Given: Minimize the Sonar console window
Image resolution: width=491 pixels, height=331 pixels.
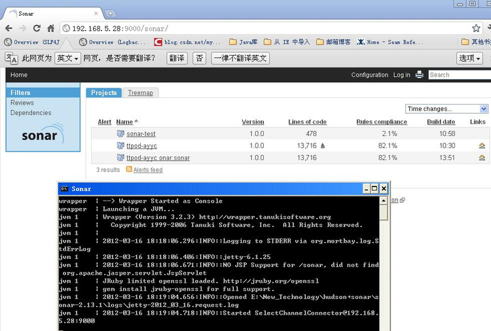Looking at the screenshot, I should (367, 188).
